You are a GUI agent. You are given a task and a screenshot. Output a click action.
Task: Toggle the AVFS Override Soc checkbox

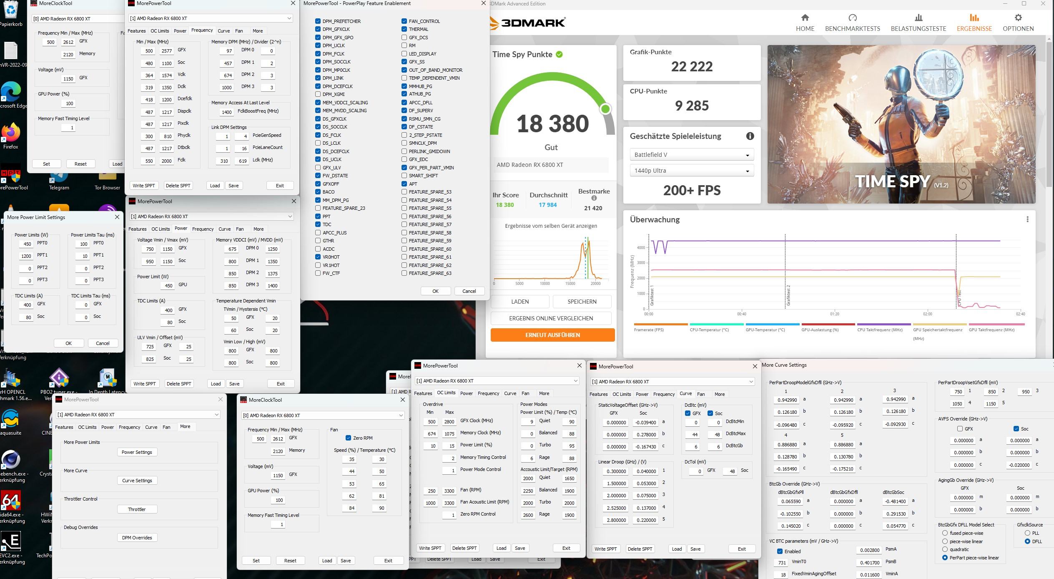(x=1016, y=429)
